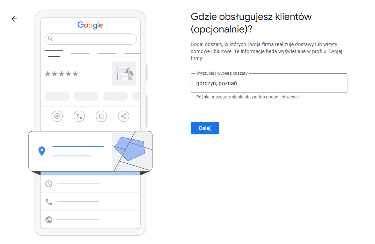This screenshot has width=375, height=244.
Task: Click the blue map pin marker
Action: [x=42, y=151]
